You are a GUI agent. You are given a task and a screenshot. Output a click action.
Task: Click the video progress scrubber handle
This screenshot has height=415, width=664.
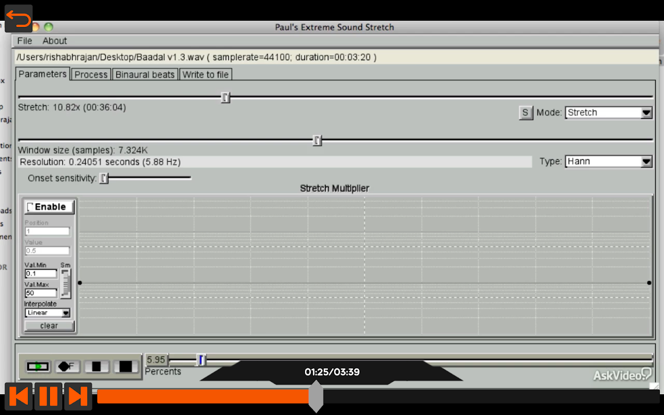pyautogui.click(x=316, y=396)
